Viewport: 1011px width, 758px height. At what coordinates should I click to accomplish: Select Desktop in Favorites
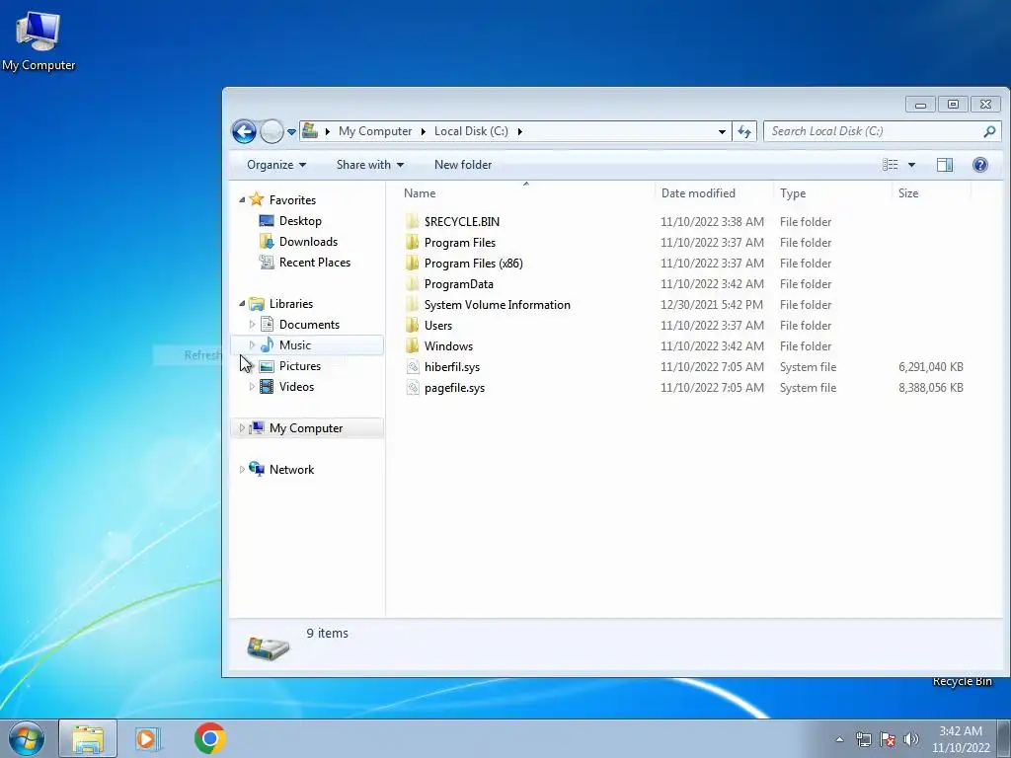[x=300, y=221]
